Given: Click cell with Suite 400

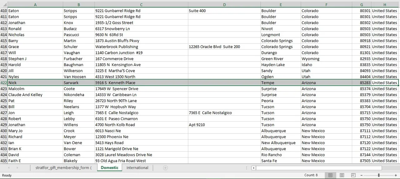Looking at the screenshot, I should tap(224, 11).
